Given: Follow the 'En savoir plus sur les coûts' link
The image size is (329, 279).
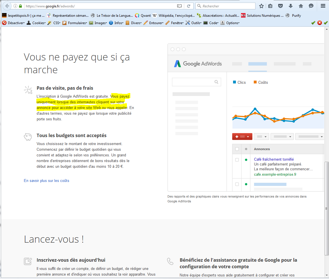Looking at the screenshot, I should pos(47,181).
